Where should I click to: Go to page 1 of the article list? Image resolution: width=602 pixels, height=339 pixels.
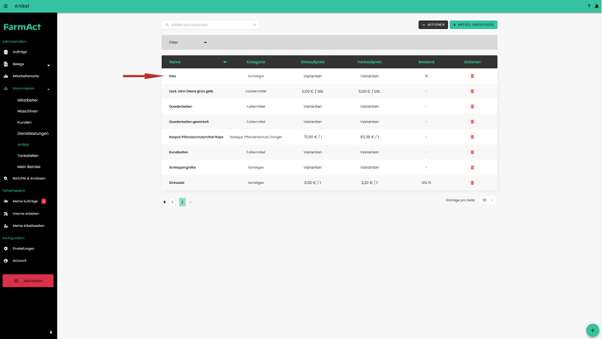(x=172, y=201)
